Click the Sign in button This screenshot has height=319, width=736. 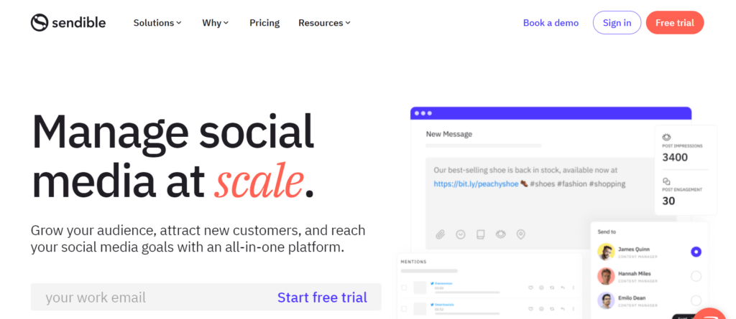[617, 22]
